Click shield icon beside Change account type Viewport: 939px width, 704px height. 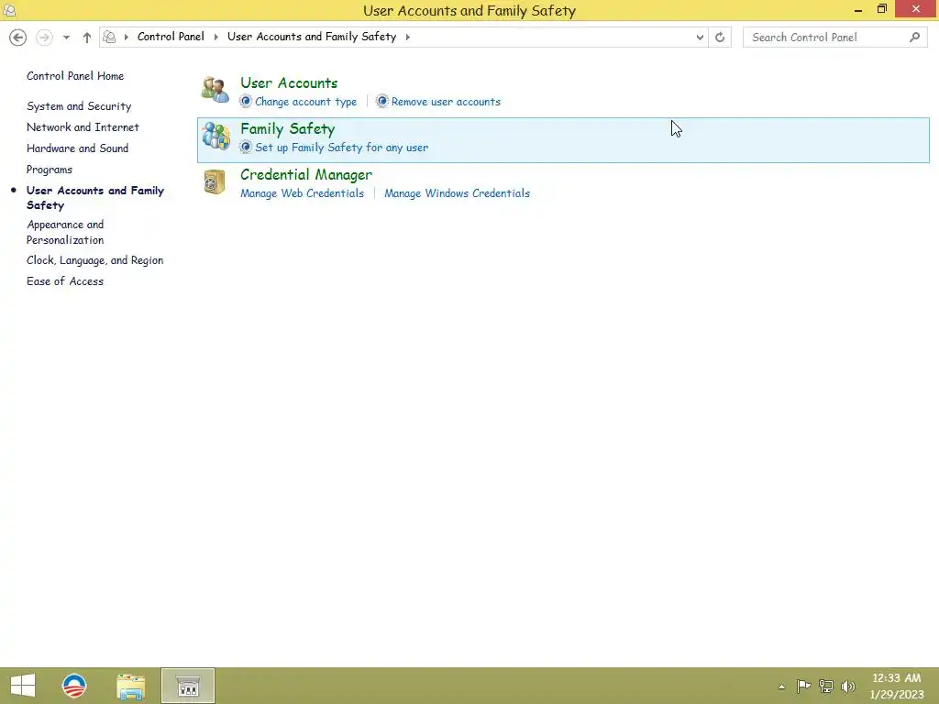point(246,101)
